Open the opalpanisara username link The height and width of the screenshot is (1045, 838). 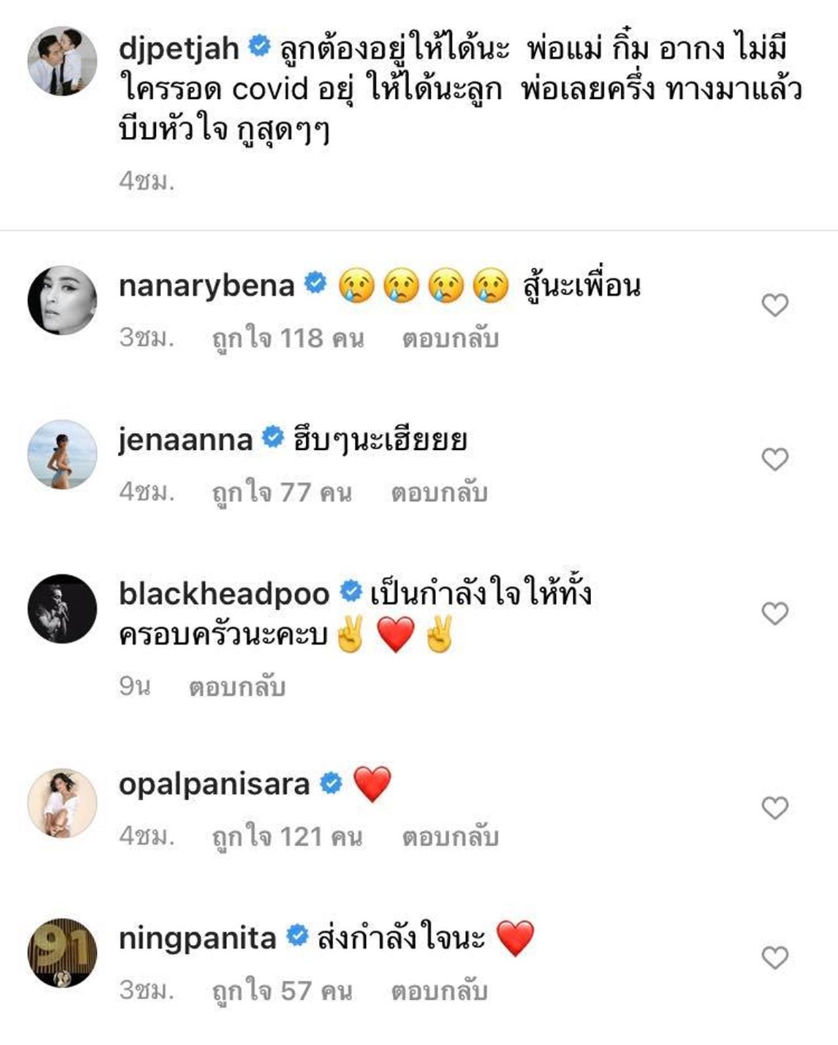point(214,784)
